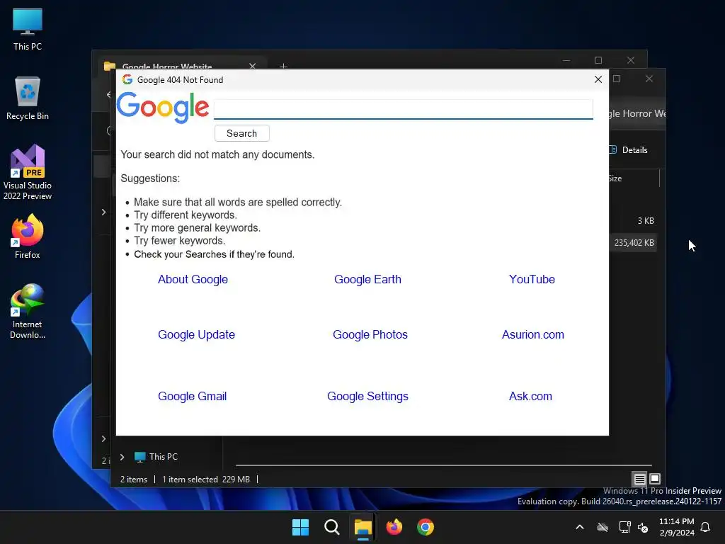The width and height of the screenshot is (725, 544).
Task: Select This PC in Explorer sidebar
Action: coord(156,457)
